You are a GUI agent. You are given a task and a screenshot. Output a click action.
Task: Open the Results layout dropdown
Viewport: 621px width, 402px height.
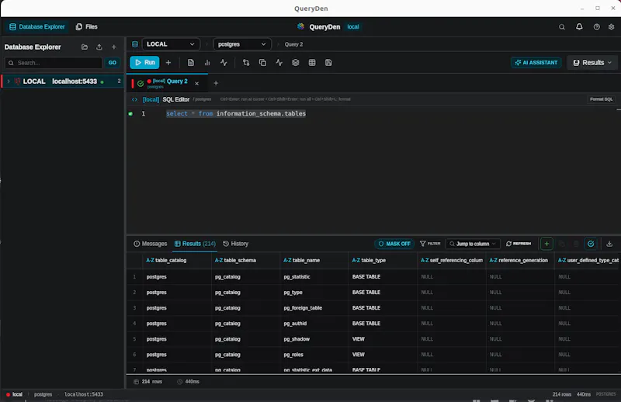592,63
